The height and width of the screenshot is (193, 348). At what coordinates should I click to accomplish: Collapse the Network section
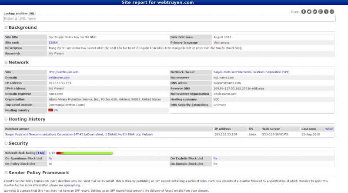6,62
